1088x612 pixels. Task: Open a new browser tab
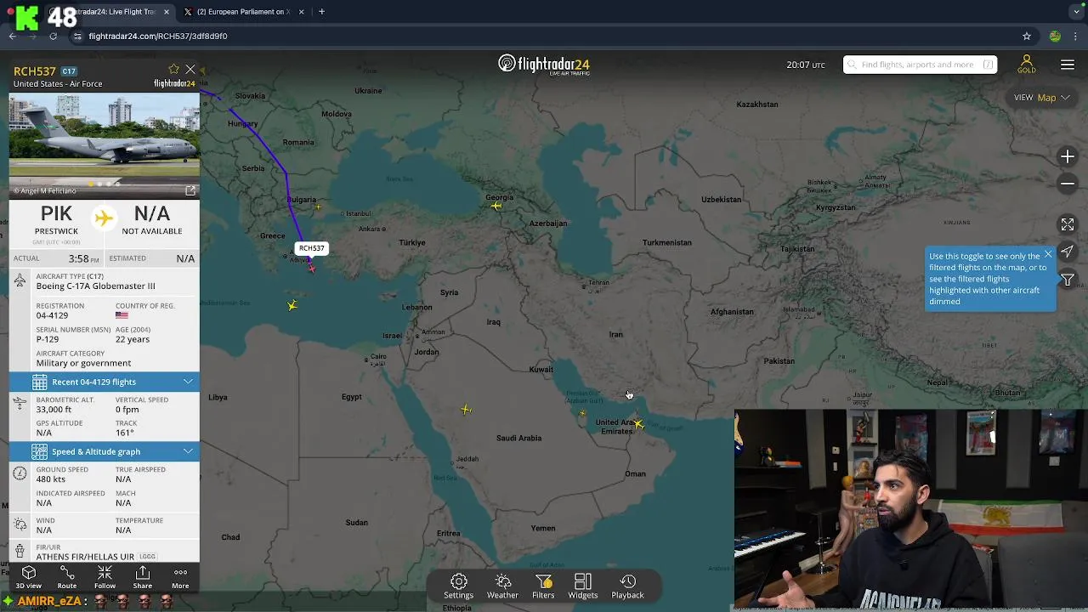click(x=321, y=12)
